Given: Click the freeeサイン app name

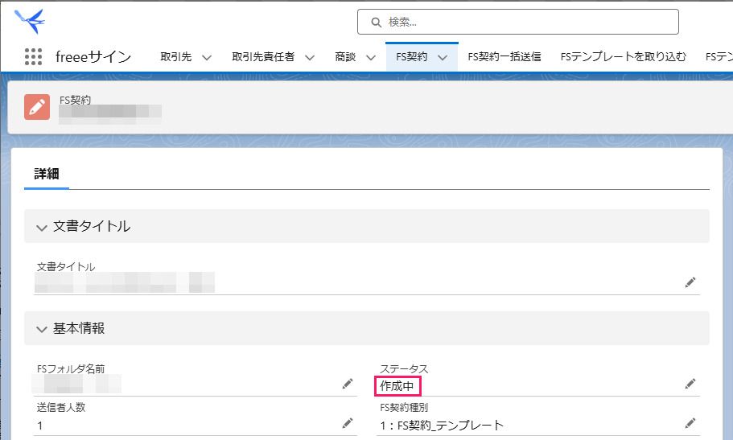Looking at the screenshot, I should coord(93,56).
